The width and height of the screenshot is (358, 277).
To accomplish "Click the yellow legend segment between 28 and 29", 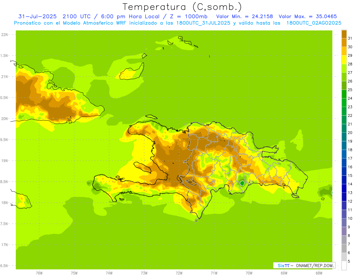I will pos(344,60).
